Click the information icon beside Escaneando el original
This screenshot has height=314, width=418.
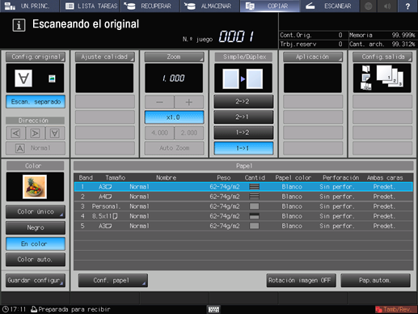click(19, 25)
